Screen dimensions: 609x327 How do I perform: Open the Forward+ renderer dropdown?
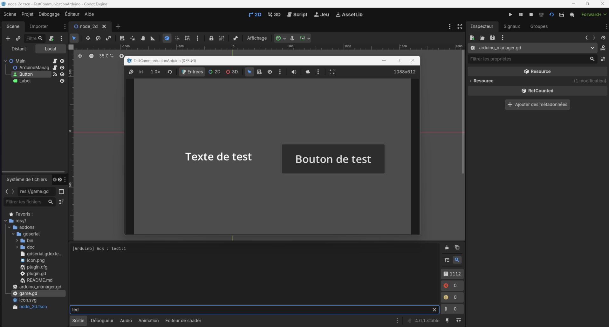pyautogui.click(x=594, y=14)
